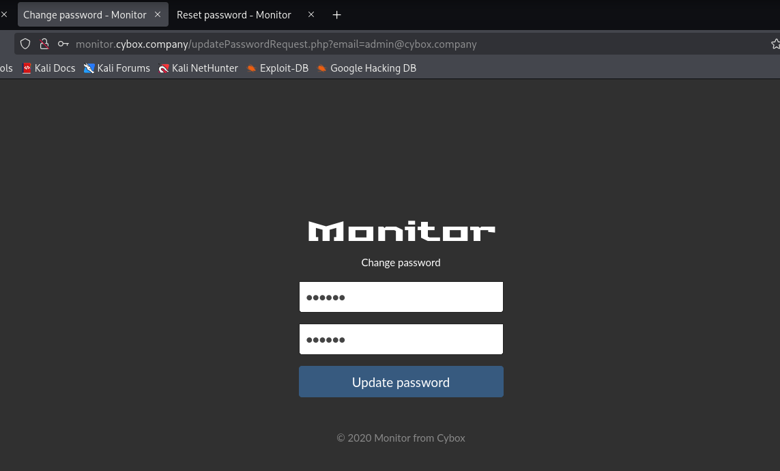
Task: Focus the first new password field
Action: coord(401,297)
